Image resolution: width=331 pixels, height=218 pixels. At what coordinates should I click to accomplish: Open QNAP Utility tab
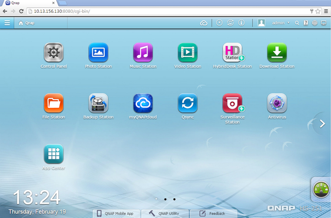(x=165, y=213)
